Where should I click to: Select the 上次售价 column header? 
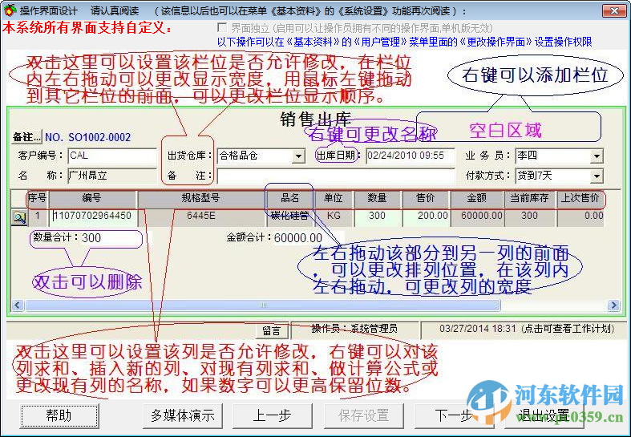[x=580, y=198]
